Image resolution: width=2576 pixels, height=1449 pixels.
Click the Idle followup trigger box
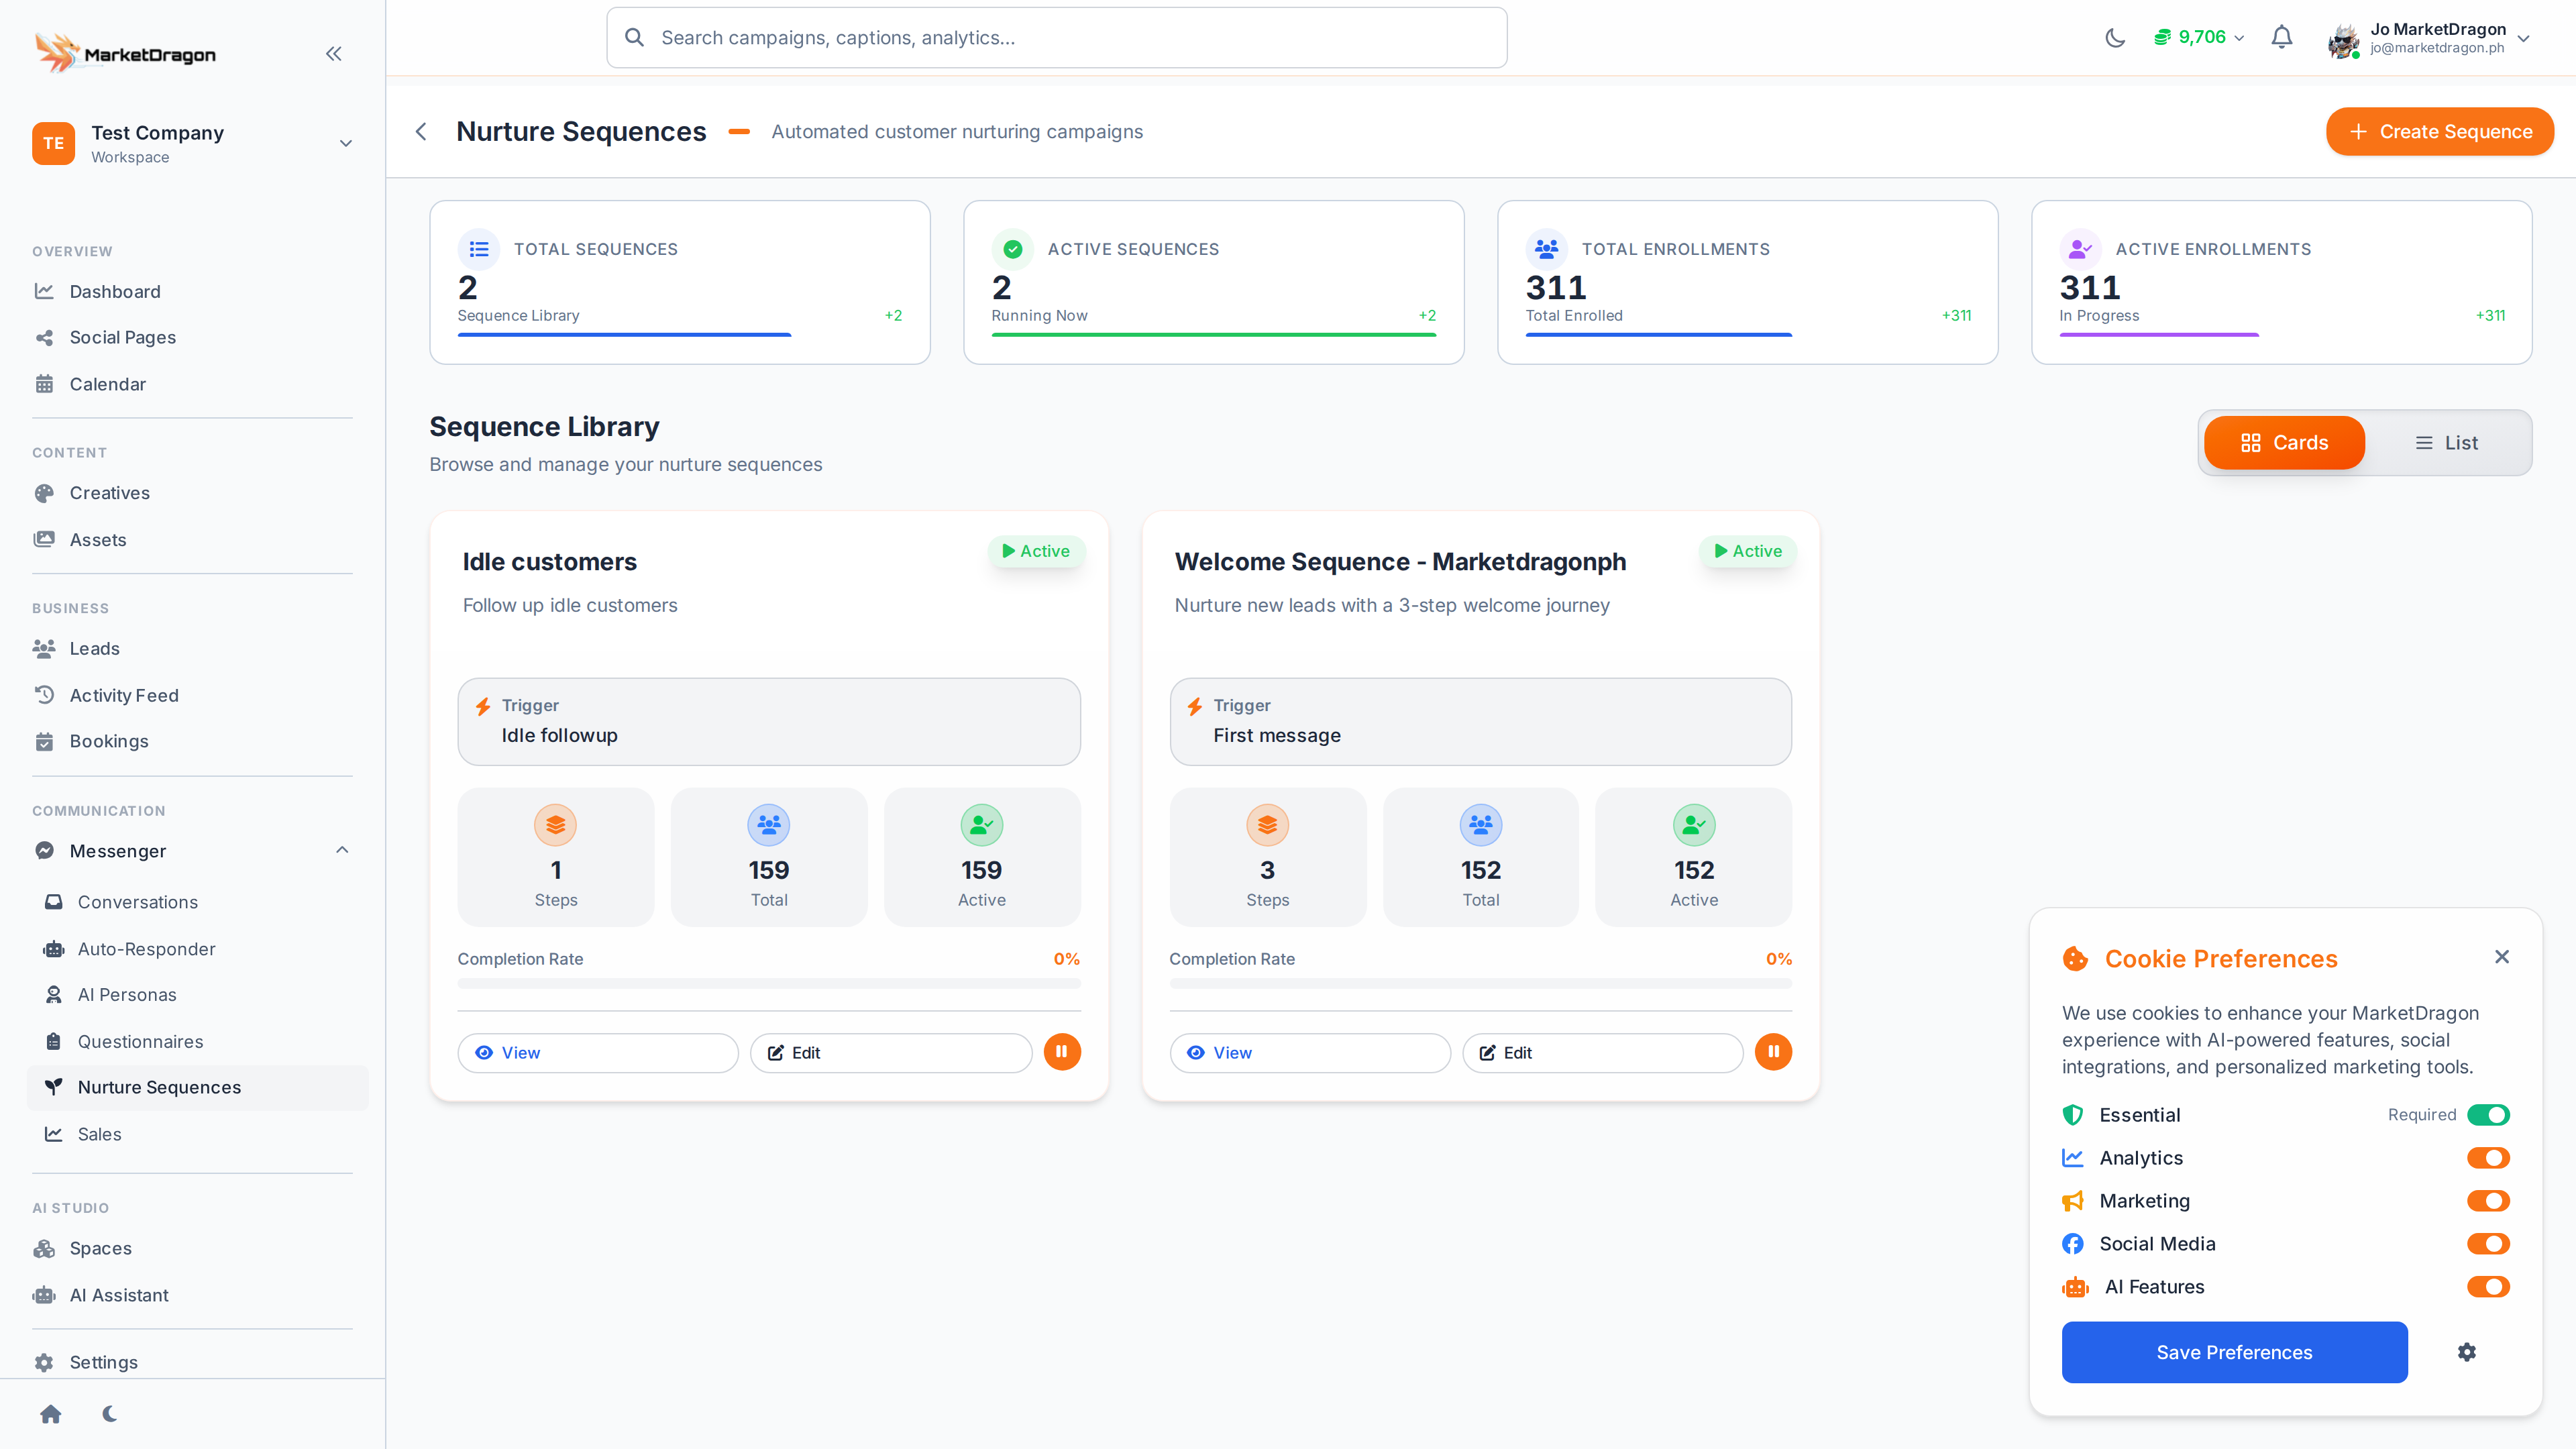(769, 722)
